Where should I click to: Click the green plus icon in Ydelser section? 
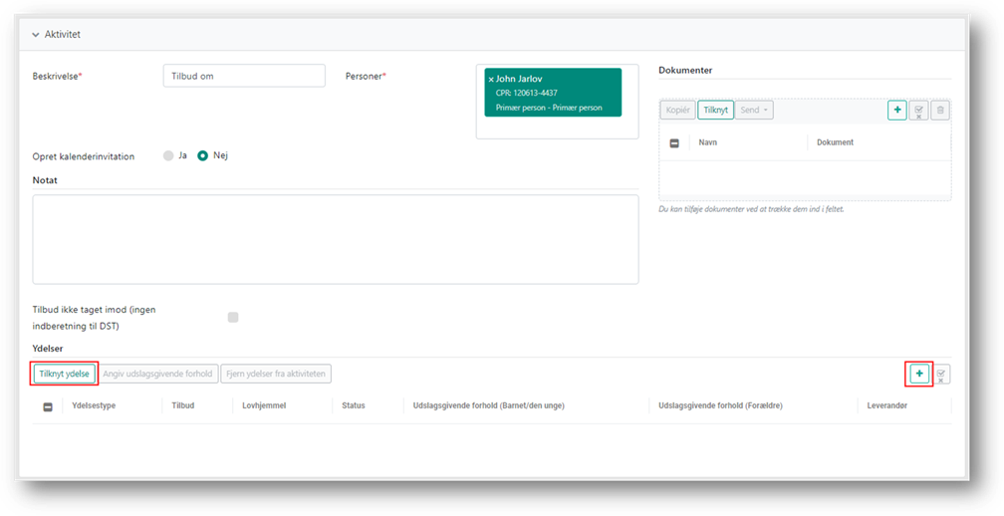click(x=918, y=374)
